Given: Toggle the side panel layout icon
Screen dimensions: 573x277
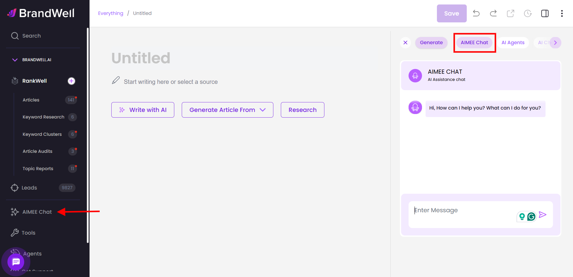Looking at the screenshot, I should tap(545, 13).
